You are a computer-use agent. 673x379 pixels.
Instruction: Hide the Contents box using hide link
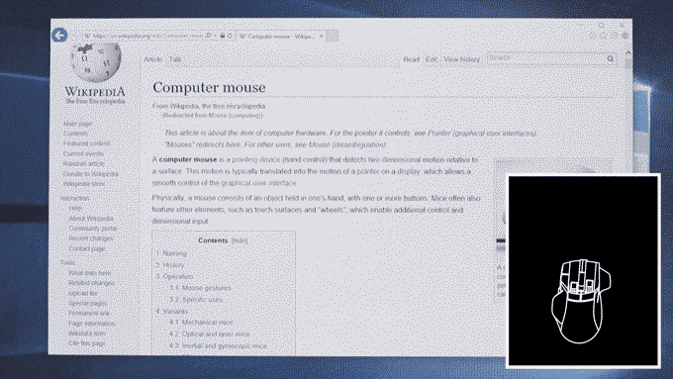(240, 240)
